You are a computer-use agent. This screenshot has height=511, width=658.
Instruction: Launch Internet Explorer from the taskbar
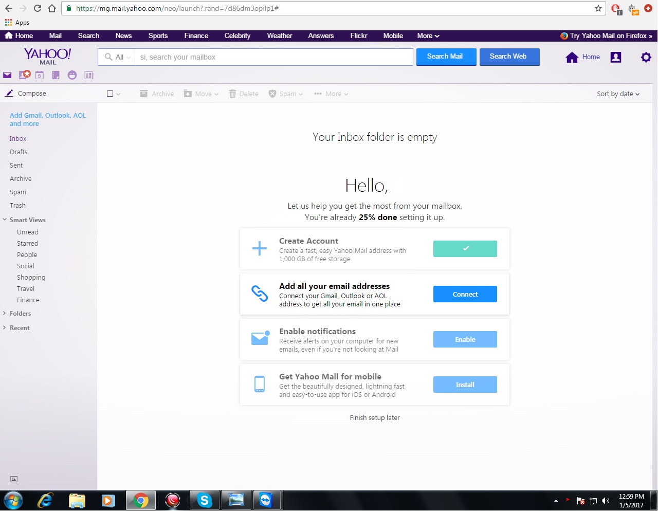(x=46, y=500)
